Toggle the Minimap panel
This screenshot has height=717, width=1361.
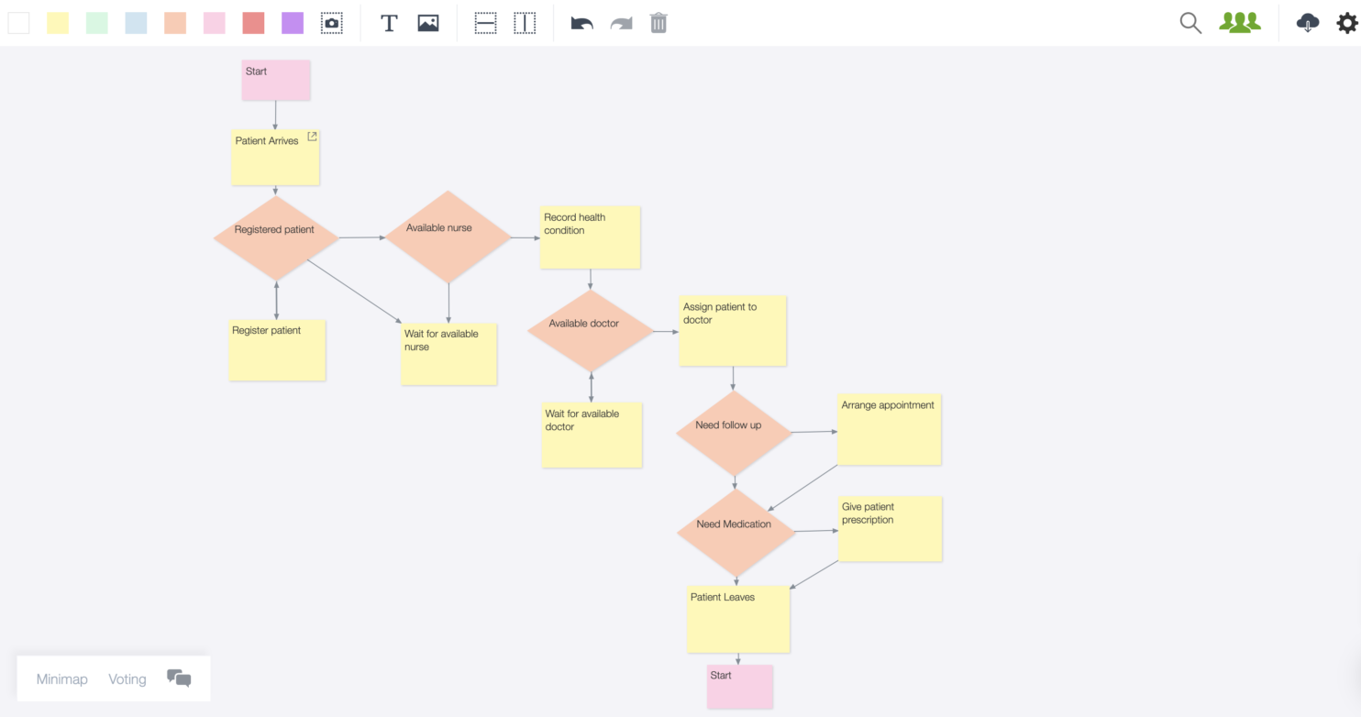click(x=61, y=678)
